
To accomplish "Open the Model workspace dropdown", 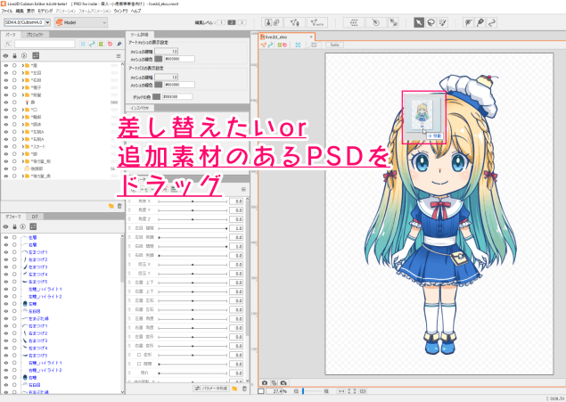I will point(81,22).
